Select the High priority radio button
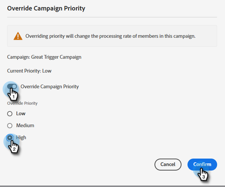 click(10, 137)
